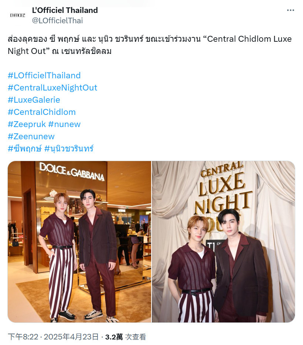Click the 3.2萬 views count
This screenshot has height=345, width=303.
[114, 337]
